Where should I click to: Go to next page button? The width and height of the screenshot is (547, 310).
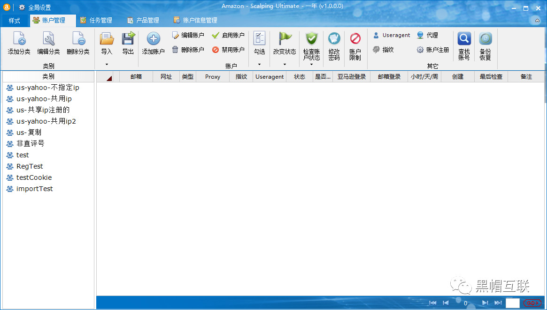[x=485, y=303]
